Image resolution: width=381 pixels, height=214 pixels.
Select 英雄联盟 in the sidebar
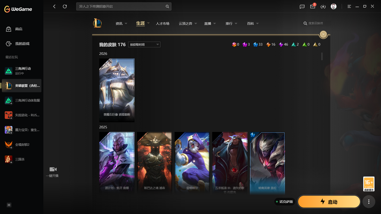(22, 86)
